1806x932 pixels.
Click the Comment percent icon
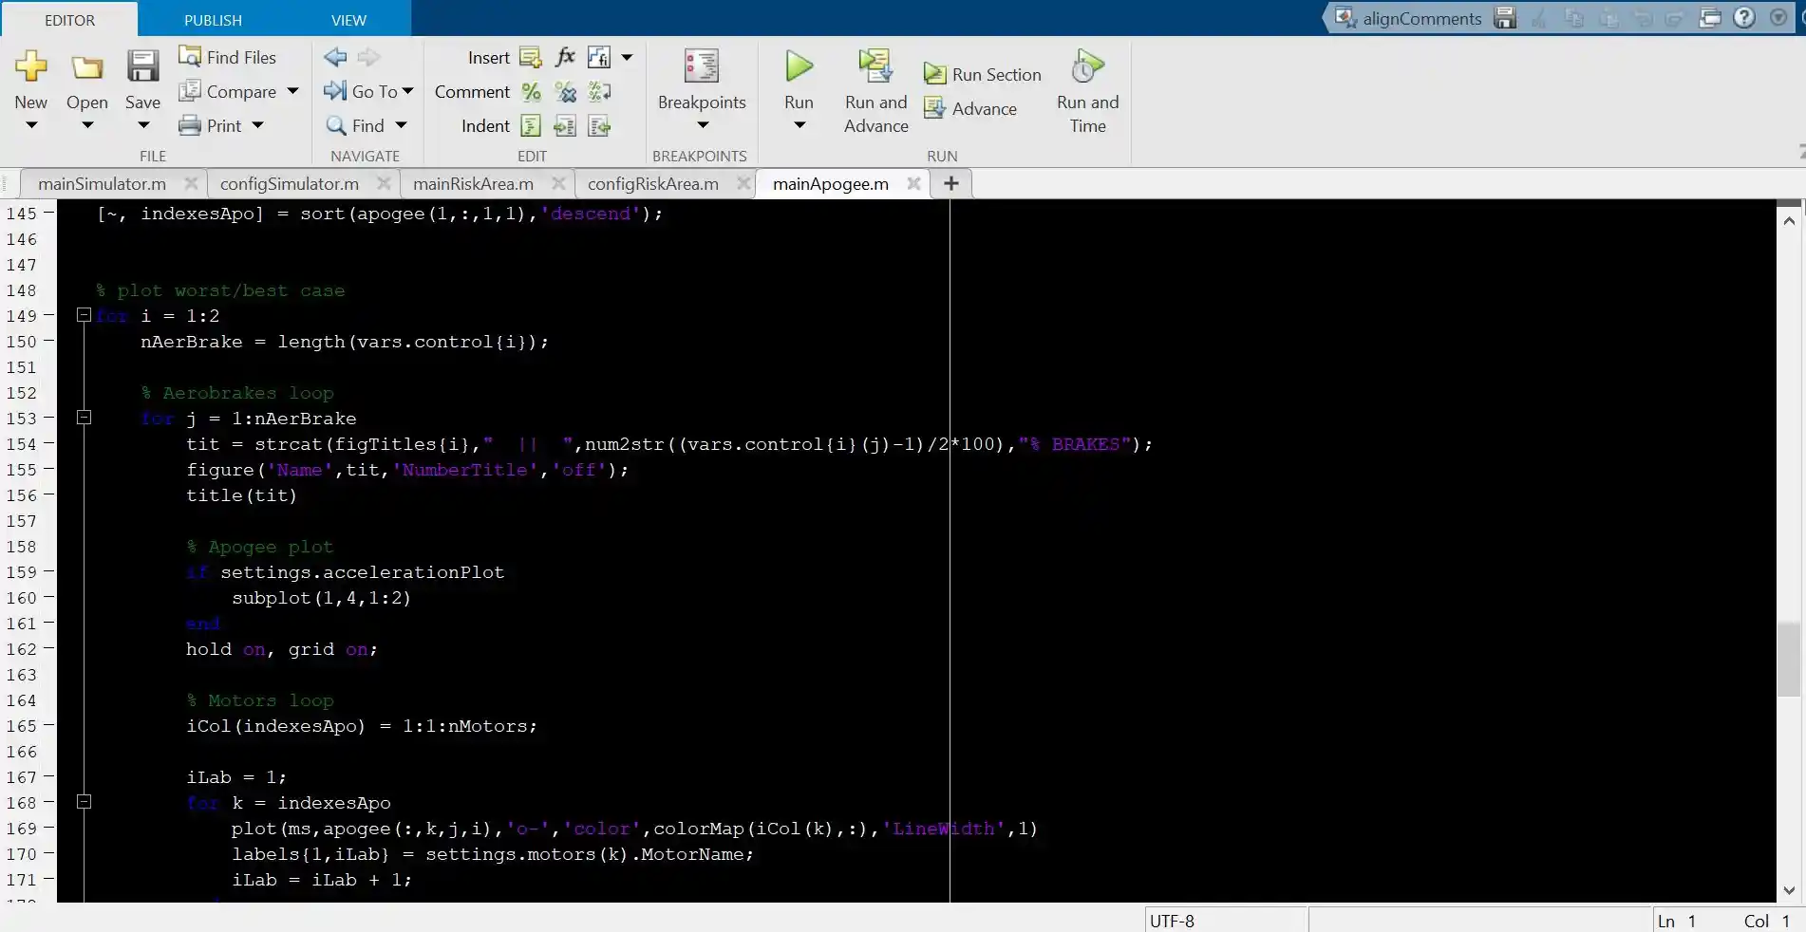(x=532, y=92)
